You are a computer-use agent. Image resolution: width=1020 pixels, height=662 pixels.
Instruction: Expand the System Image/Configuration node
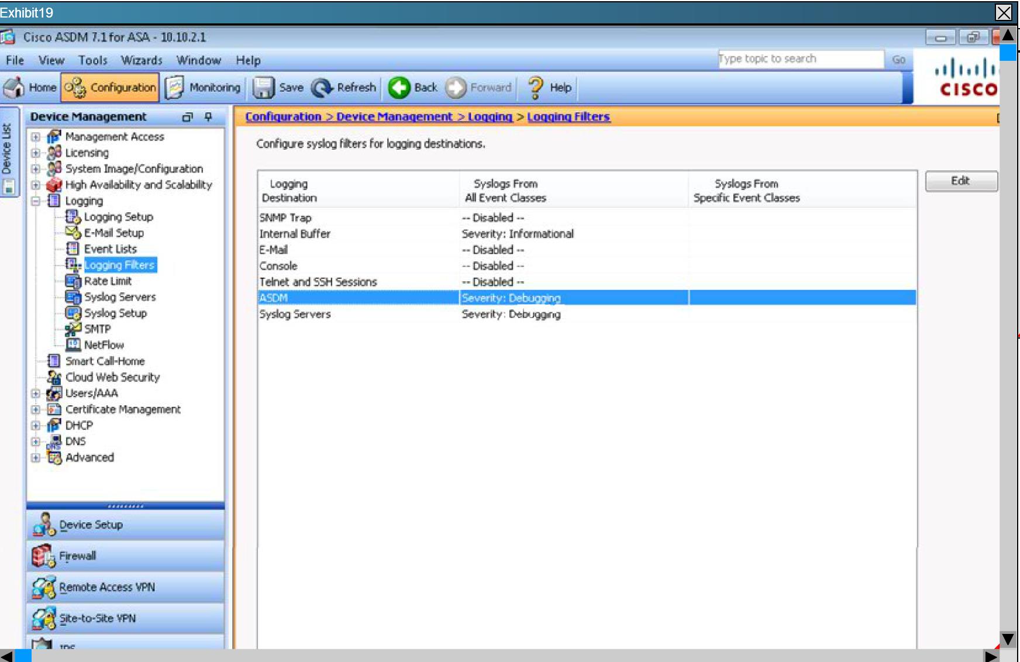coord(36,169)
